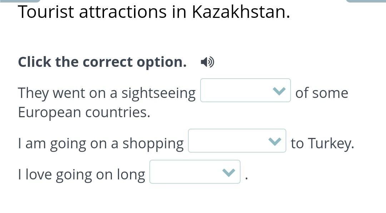Play the audio with the speaker icon
386x213 pixels.
(207, 62)
